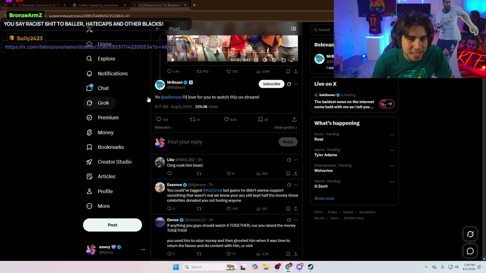Reply to the video post with 1.4K replies
Viewport: 486px width, 273px height.
[173, 71]
